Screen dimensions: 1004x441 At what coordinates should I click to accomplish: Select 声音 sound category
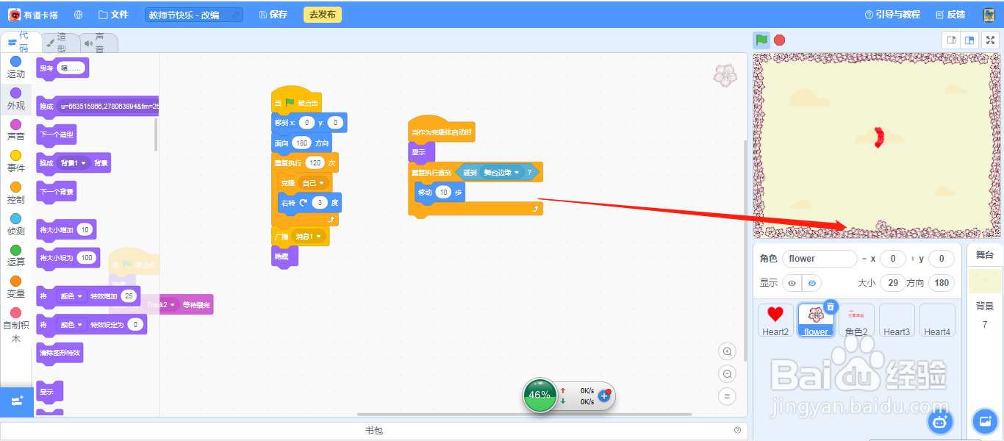click(16, 130)
